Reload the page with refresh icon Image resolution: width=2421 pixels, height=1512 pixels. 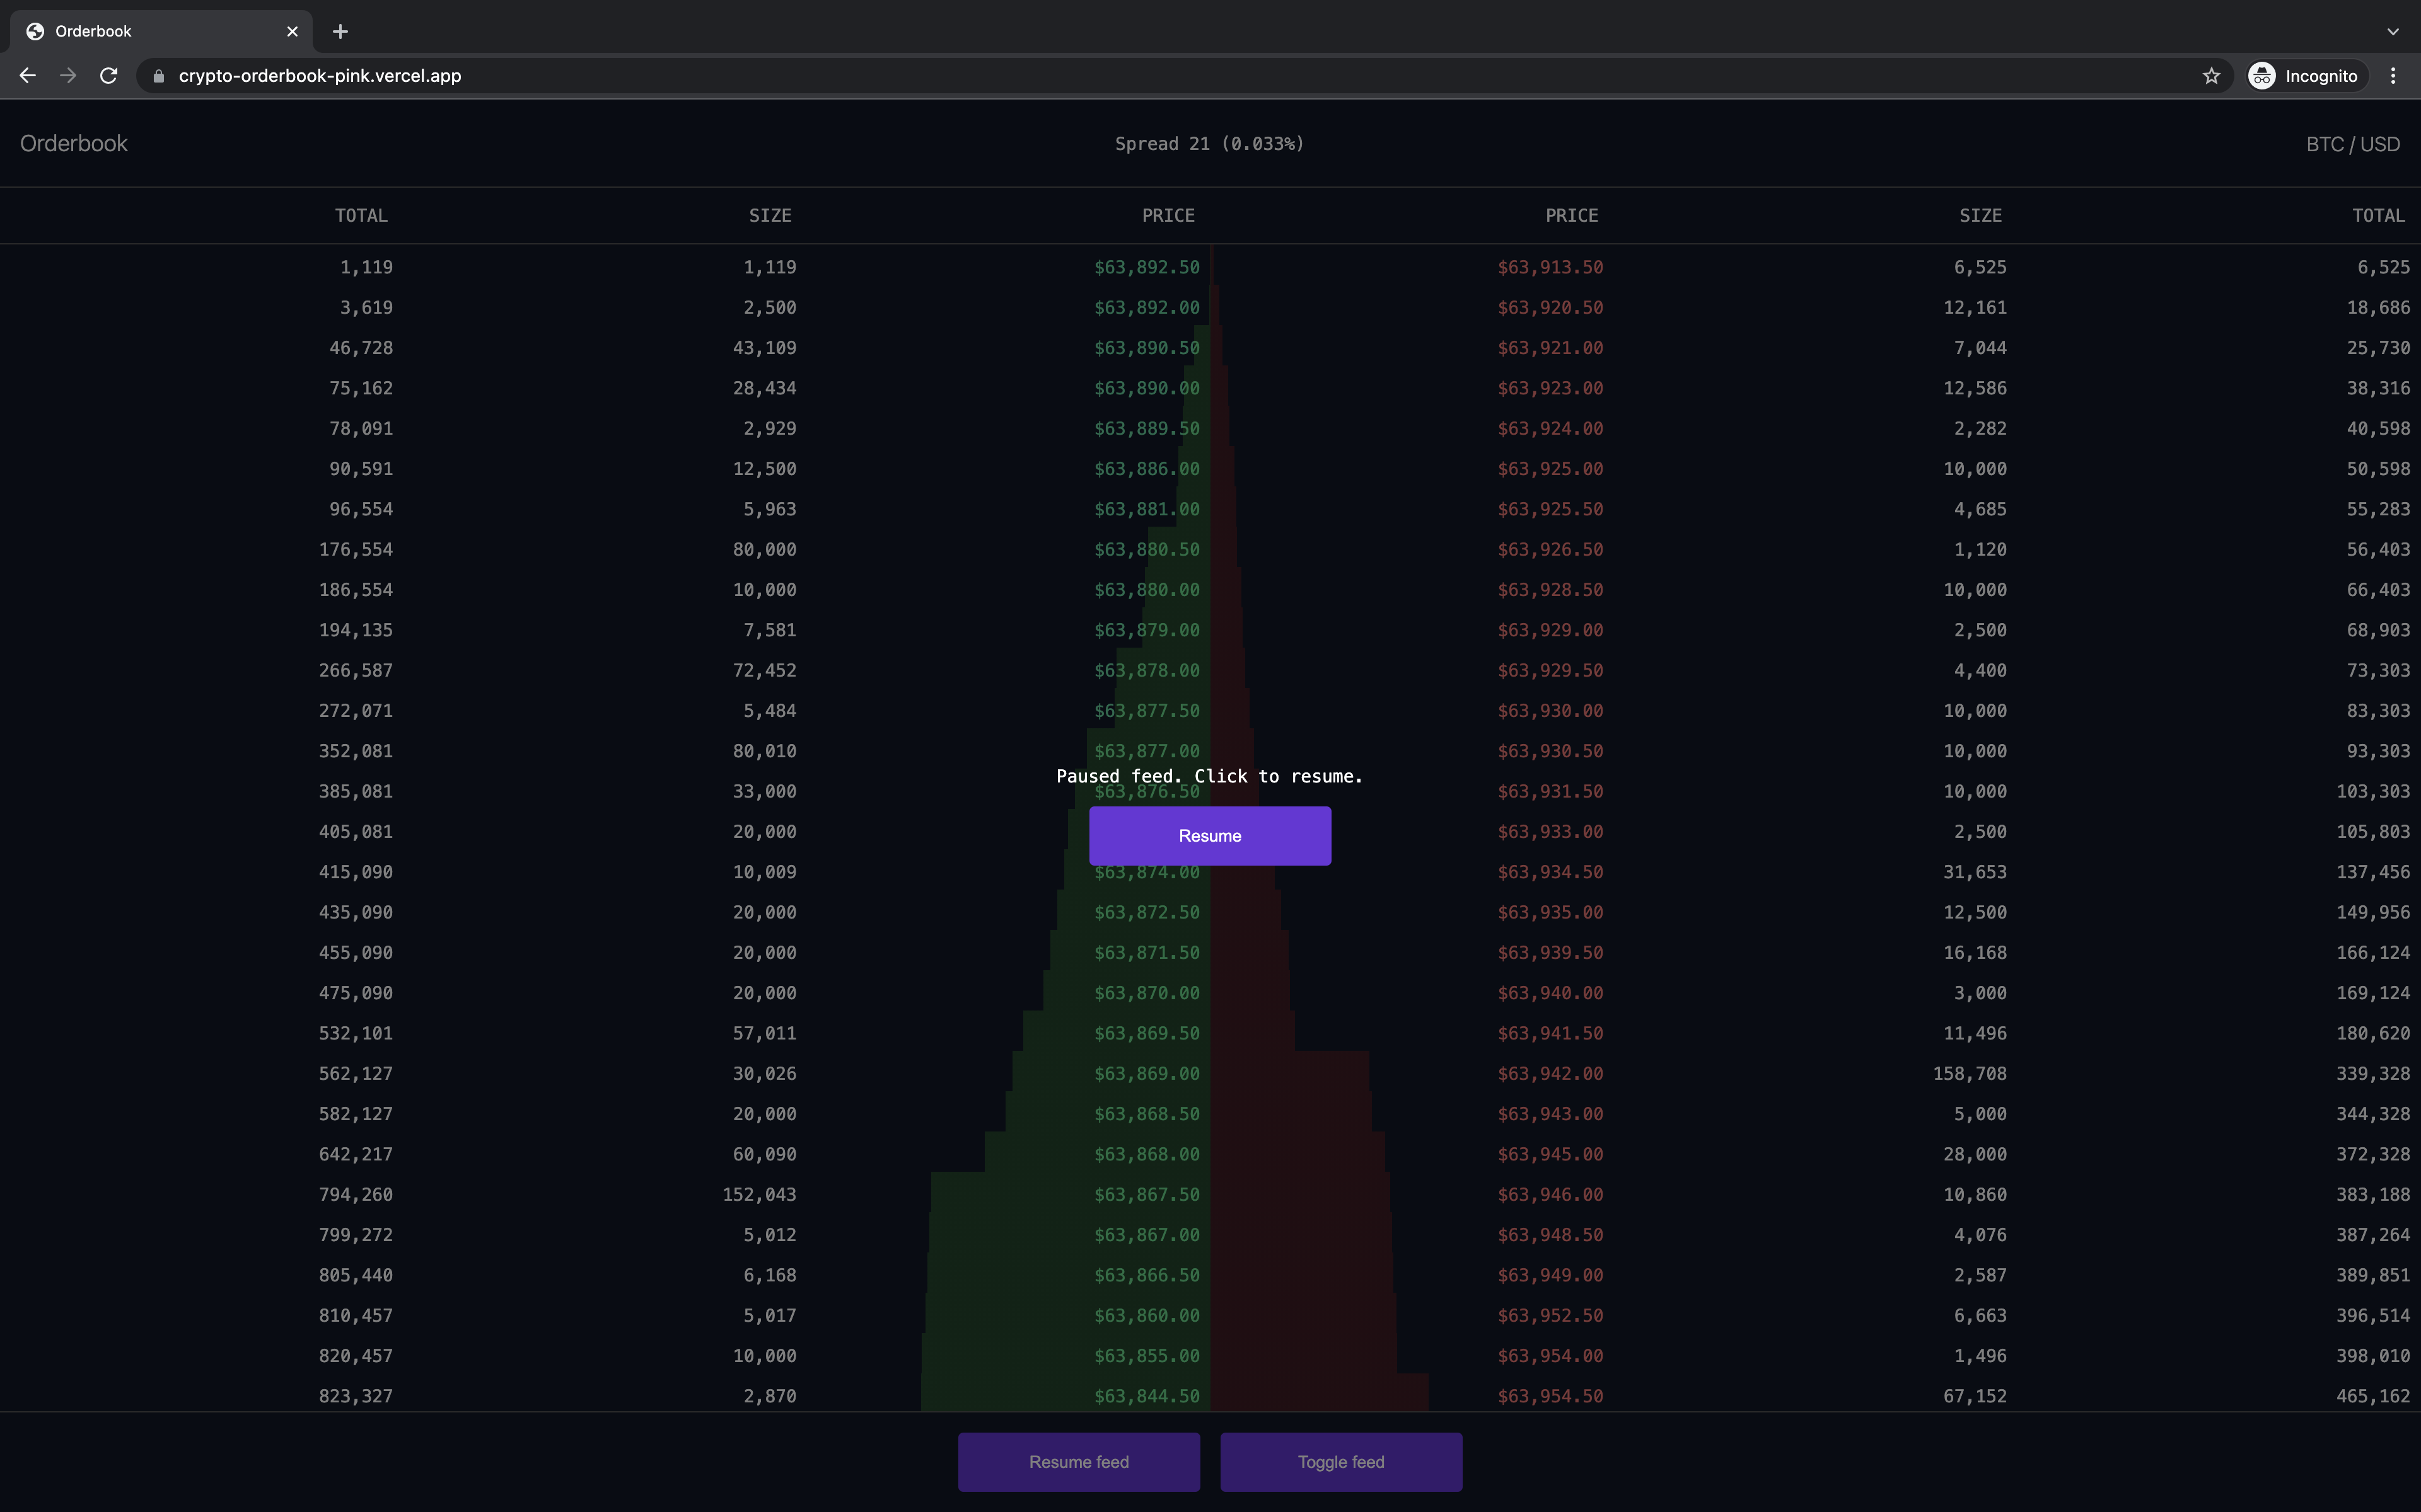coord(109,76)
